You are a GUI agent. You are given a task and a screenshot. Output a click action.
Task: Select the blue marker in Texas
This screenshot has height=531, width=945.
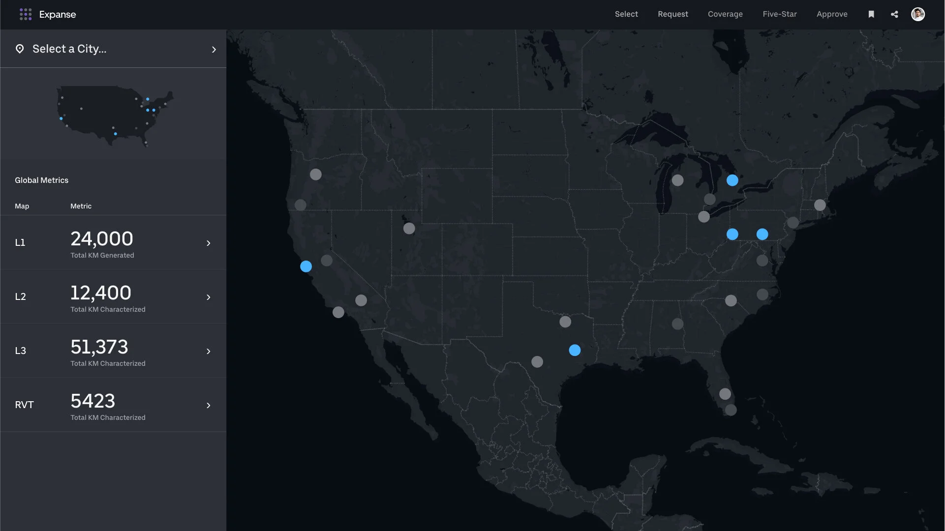[575, 350]
